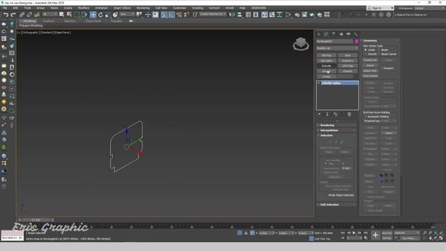This screenshot has height=251, width=446.
Task: Open the Modifier List dropdown
Action: 337,48
